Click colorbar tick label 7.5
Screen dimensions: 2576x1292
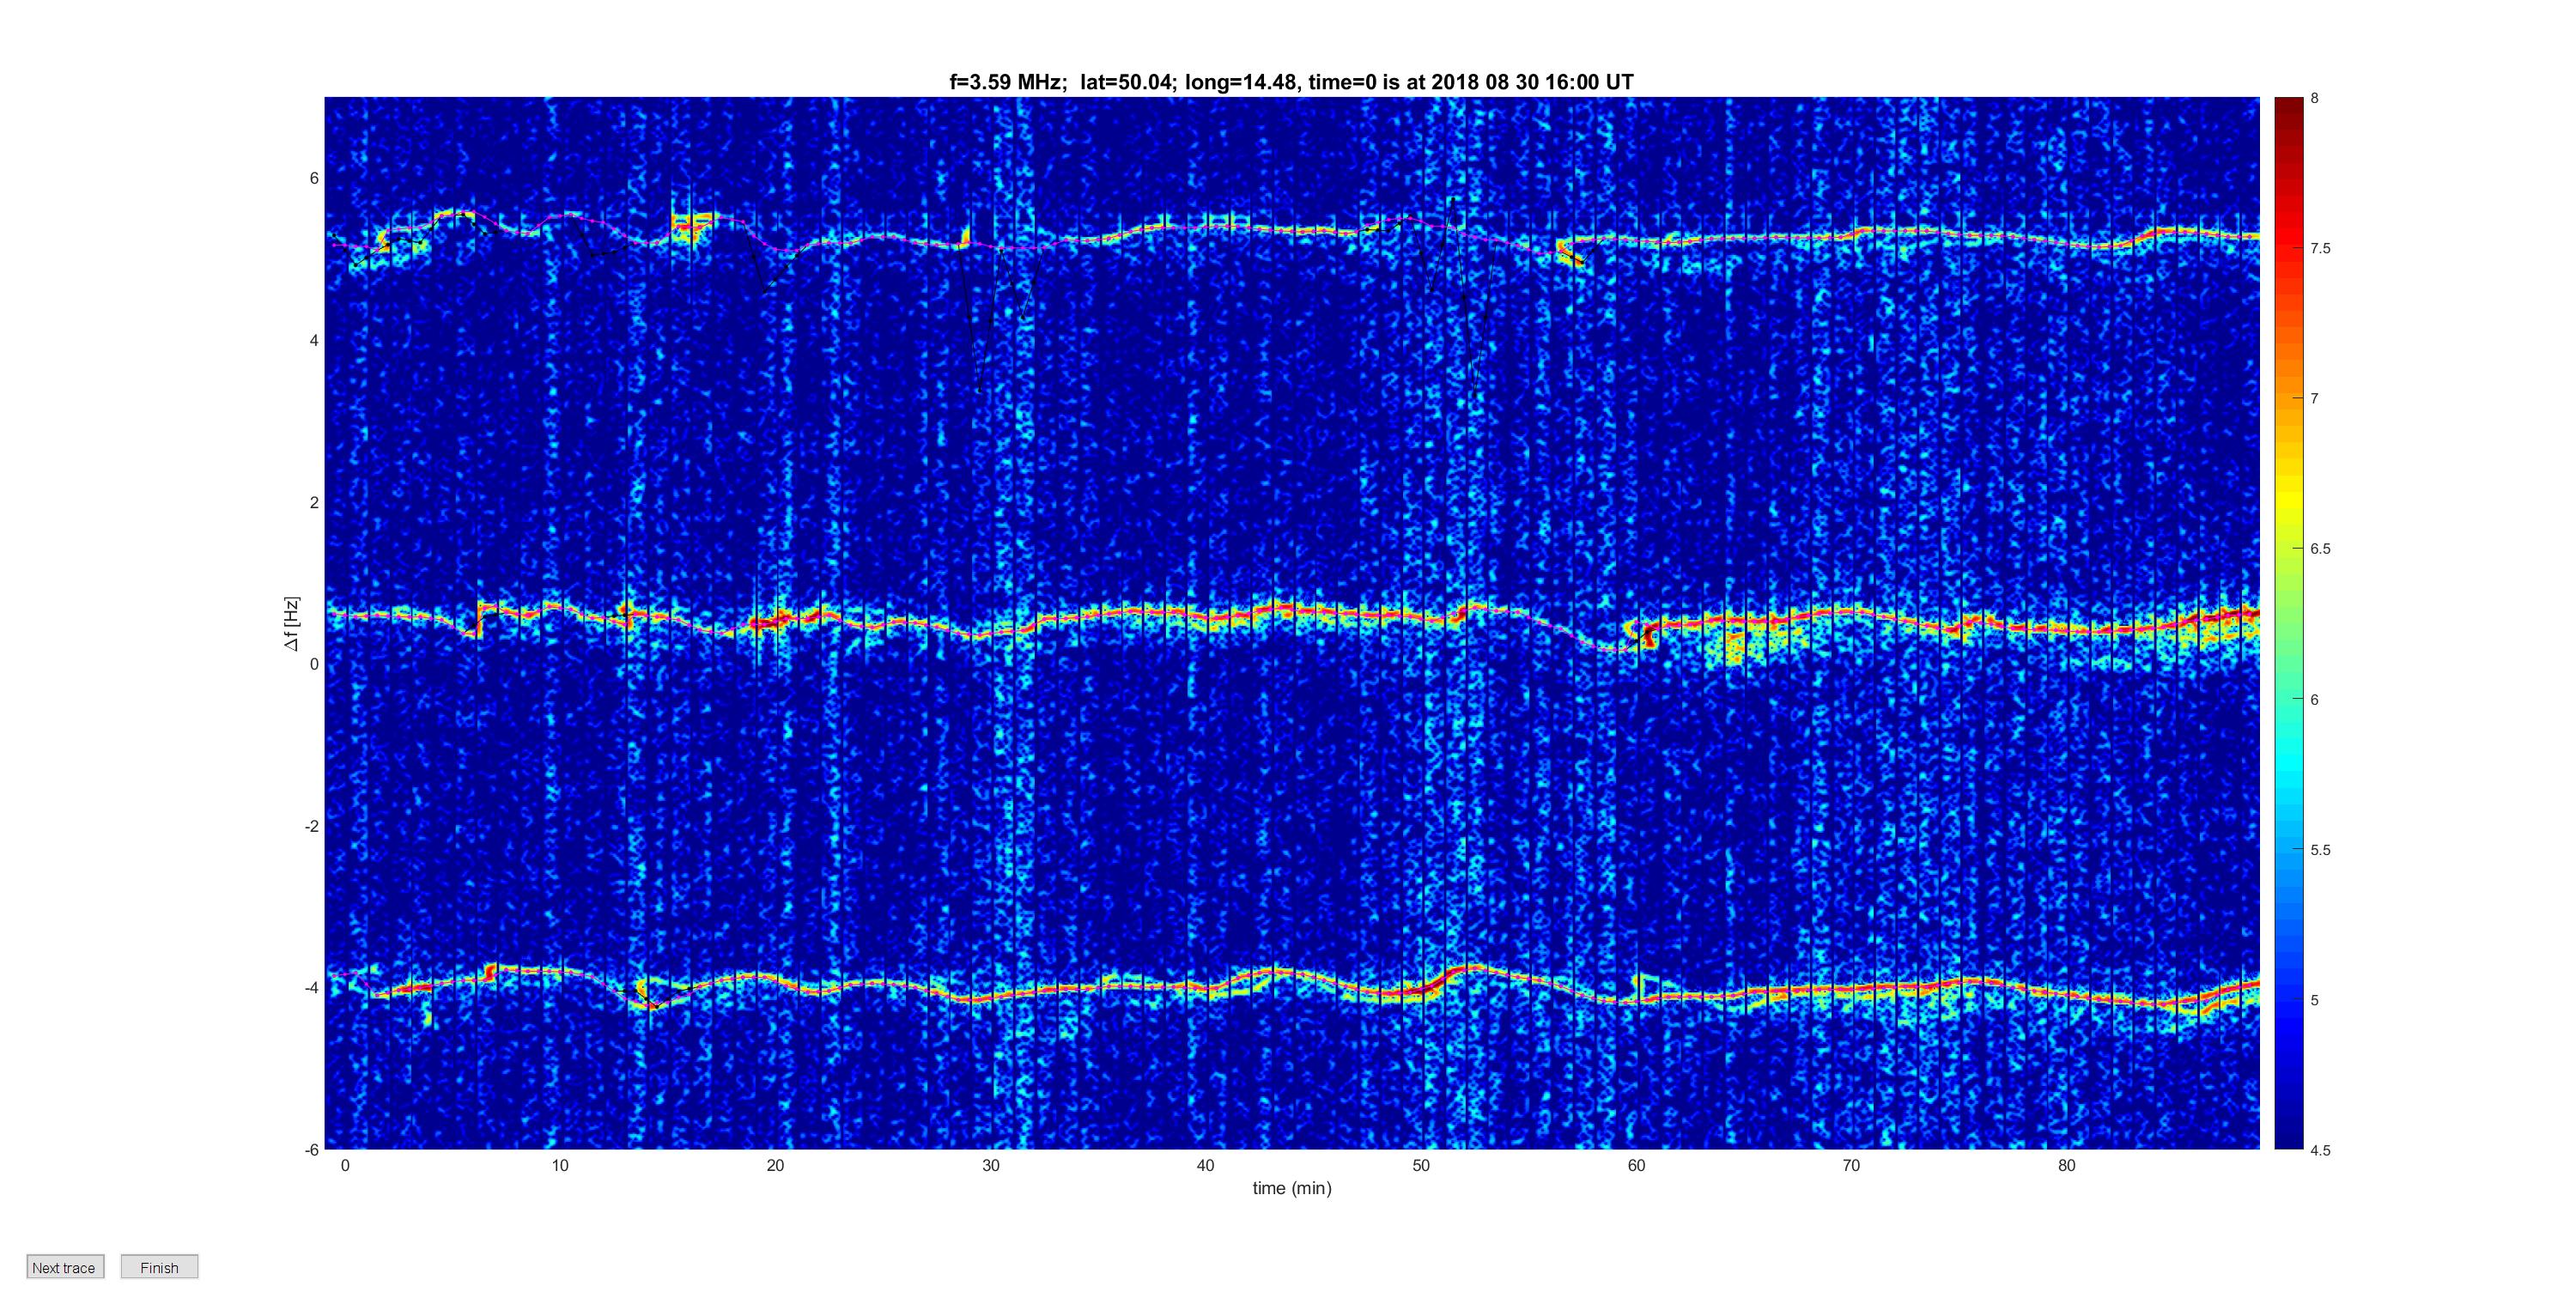click(2320, 248)
